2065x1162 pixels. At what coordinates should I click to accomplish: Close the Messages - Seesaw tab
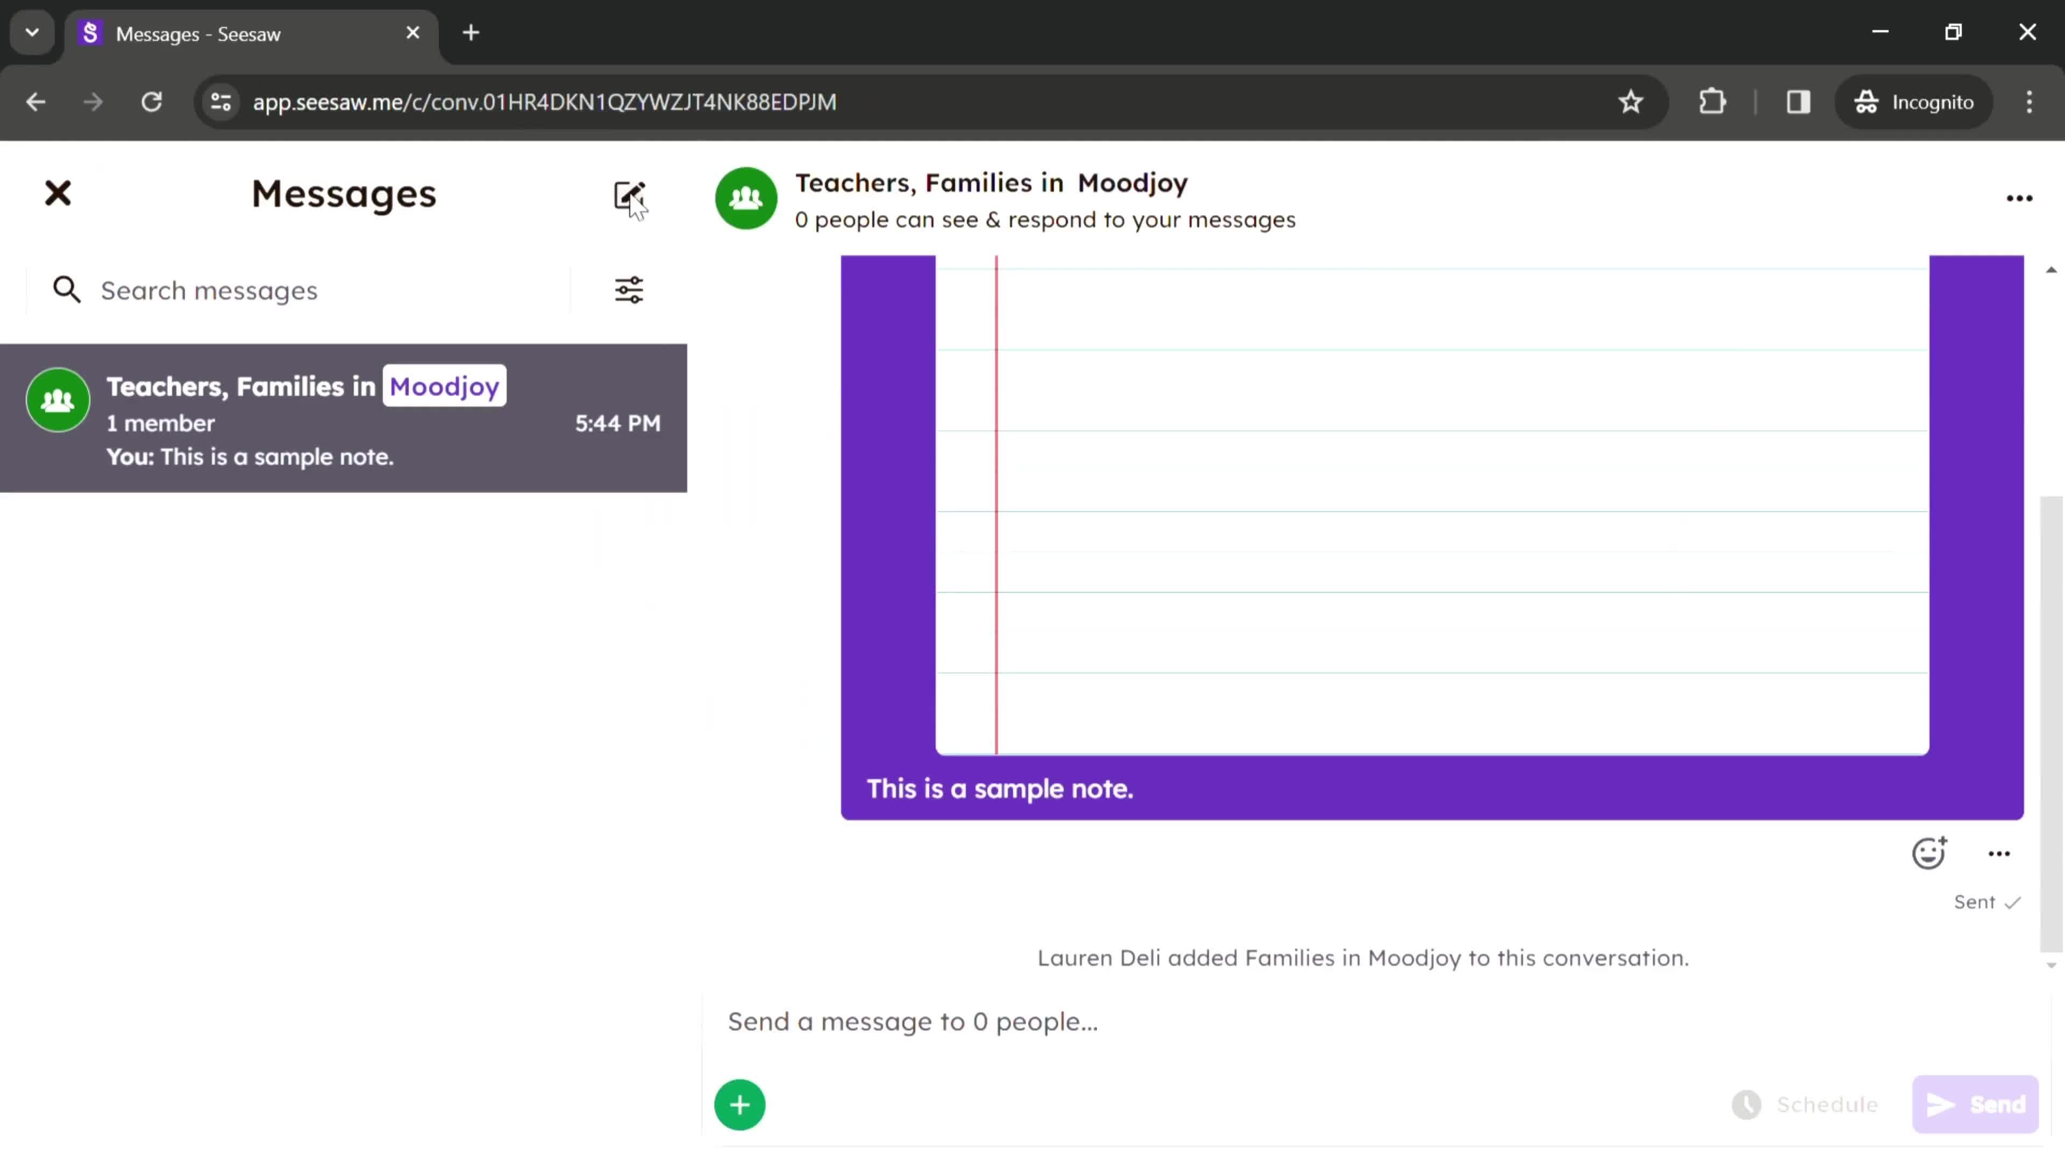[413, 33]
